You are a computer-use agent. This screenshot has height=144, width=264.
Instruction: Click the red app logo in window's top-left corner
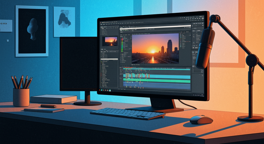coord(101,23)
